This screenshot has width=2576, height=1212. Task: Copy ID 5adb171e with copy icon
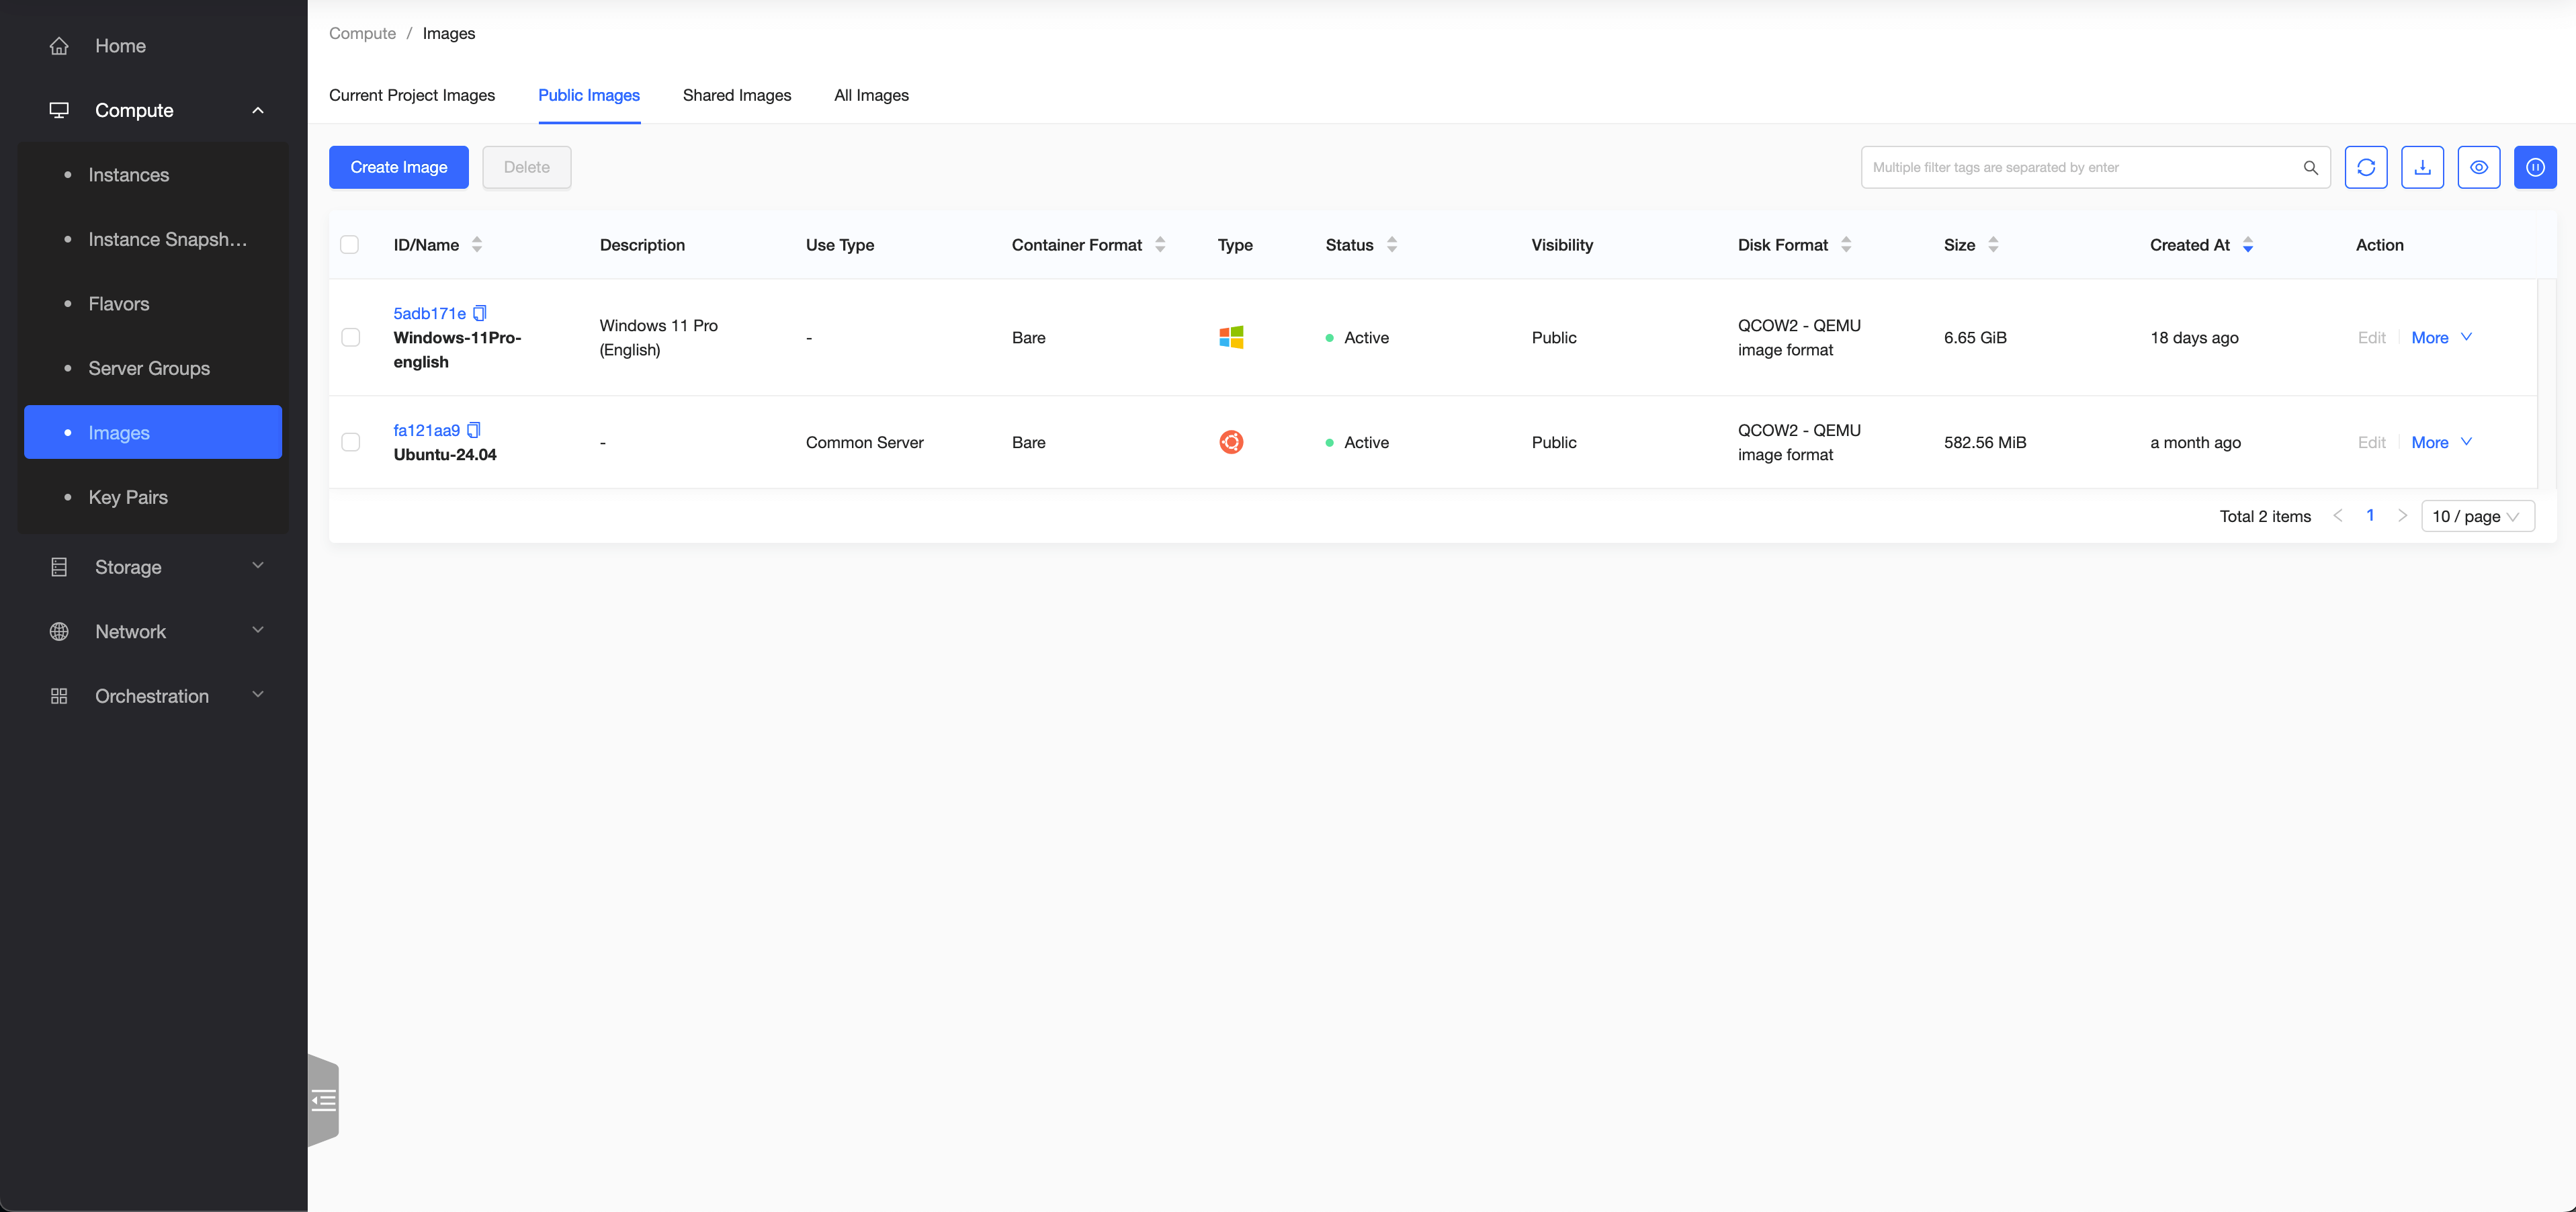(480, 313)
